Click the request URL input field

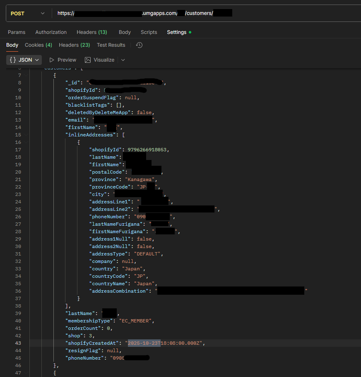point(207,13)
